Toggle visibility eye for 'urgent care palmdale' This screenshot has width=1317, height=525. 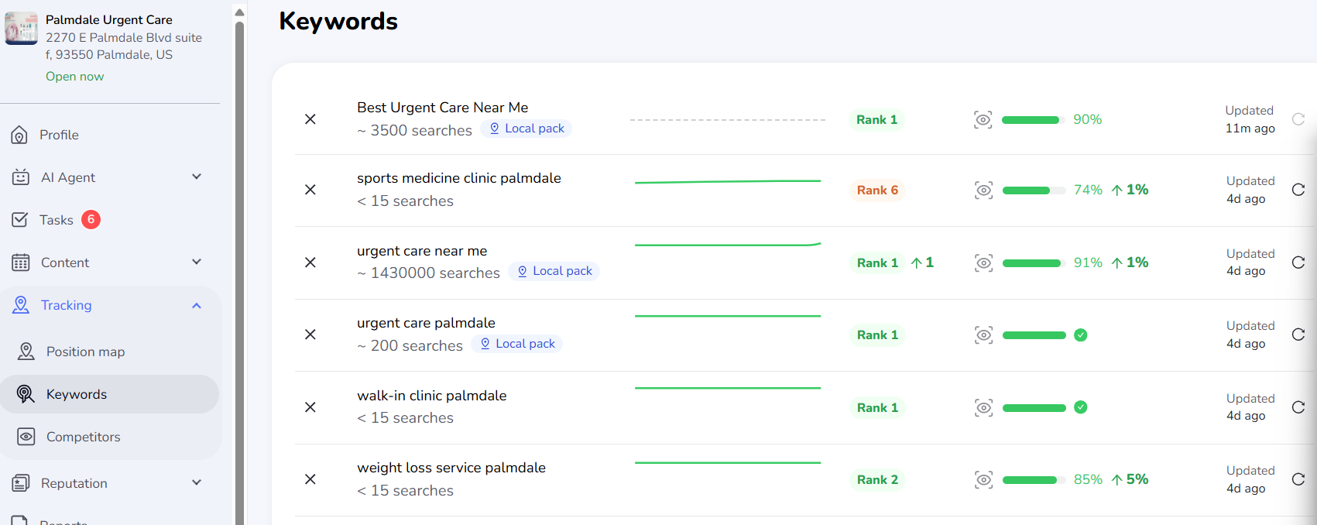[983, 335]
